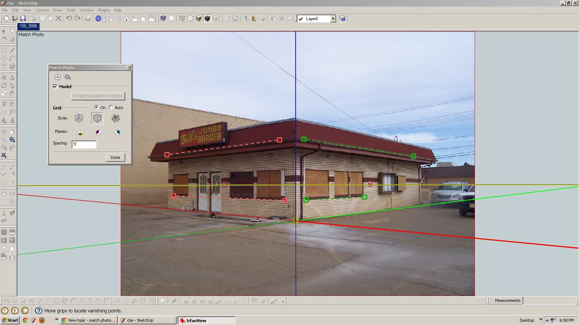Open the Camera menu
The height and width of the screenshot is (325, 579).
coord(42,10)
